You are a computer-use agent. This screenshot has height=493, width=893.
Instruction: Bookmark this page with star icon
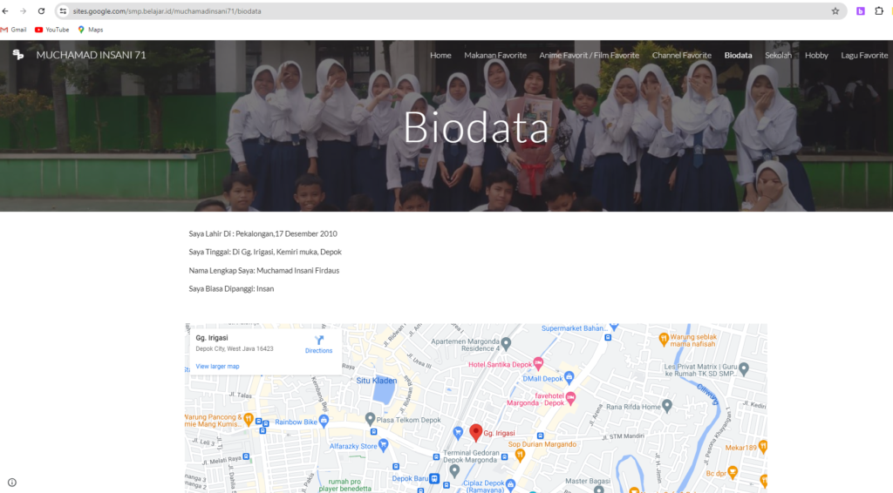point(835,11)
